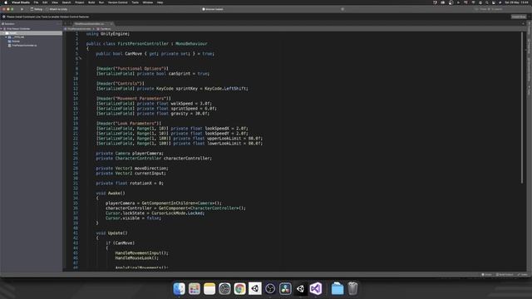Close the FirstPersonController.cs editor tab
This screenshot has height=299, width=532.
point(111,24)
